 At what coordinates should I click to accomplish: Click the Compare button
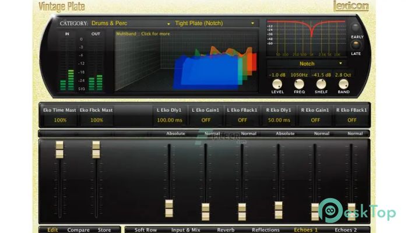point(78,230)
